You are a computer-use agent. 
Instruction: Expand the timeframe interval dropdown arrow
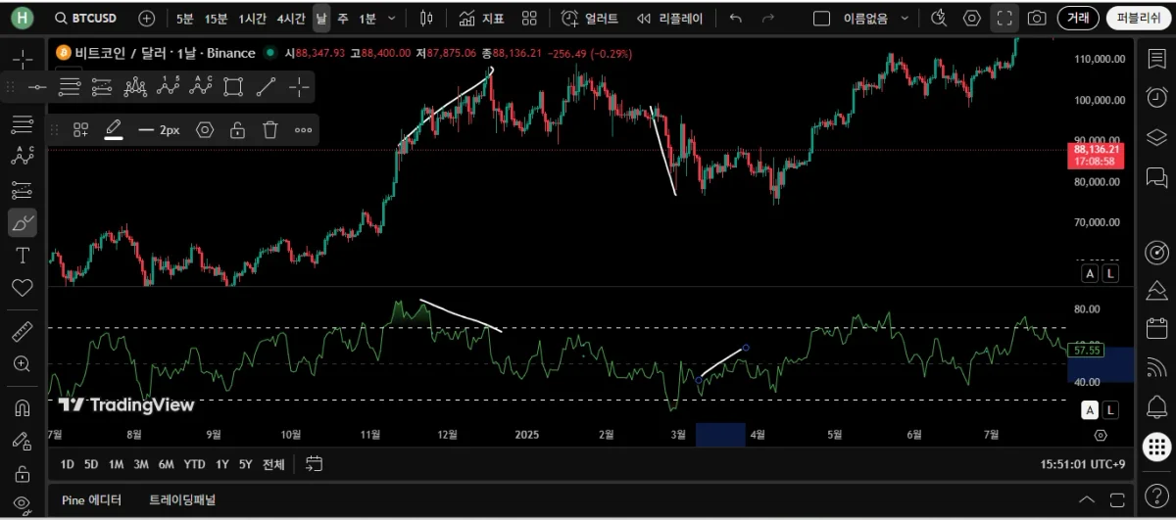(393, 18)
